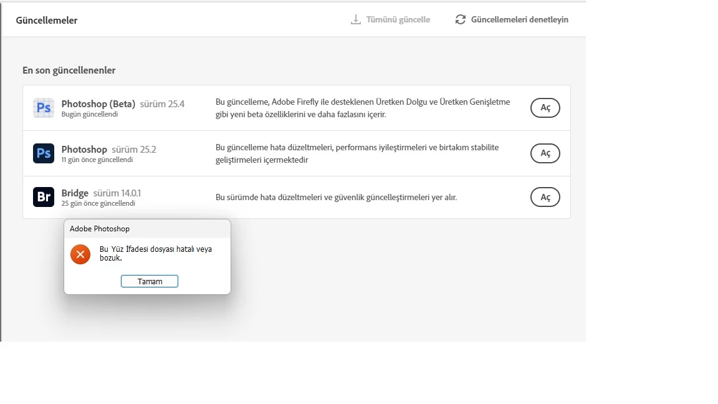The width and height of the screenshot is (718, 404).
Task: Click the Yüz İfadesi dosyası error message
Action: click(156, 253)
